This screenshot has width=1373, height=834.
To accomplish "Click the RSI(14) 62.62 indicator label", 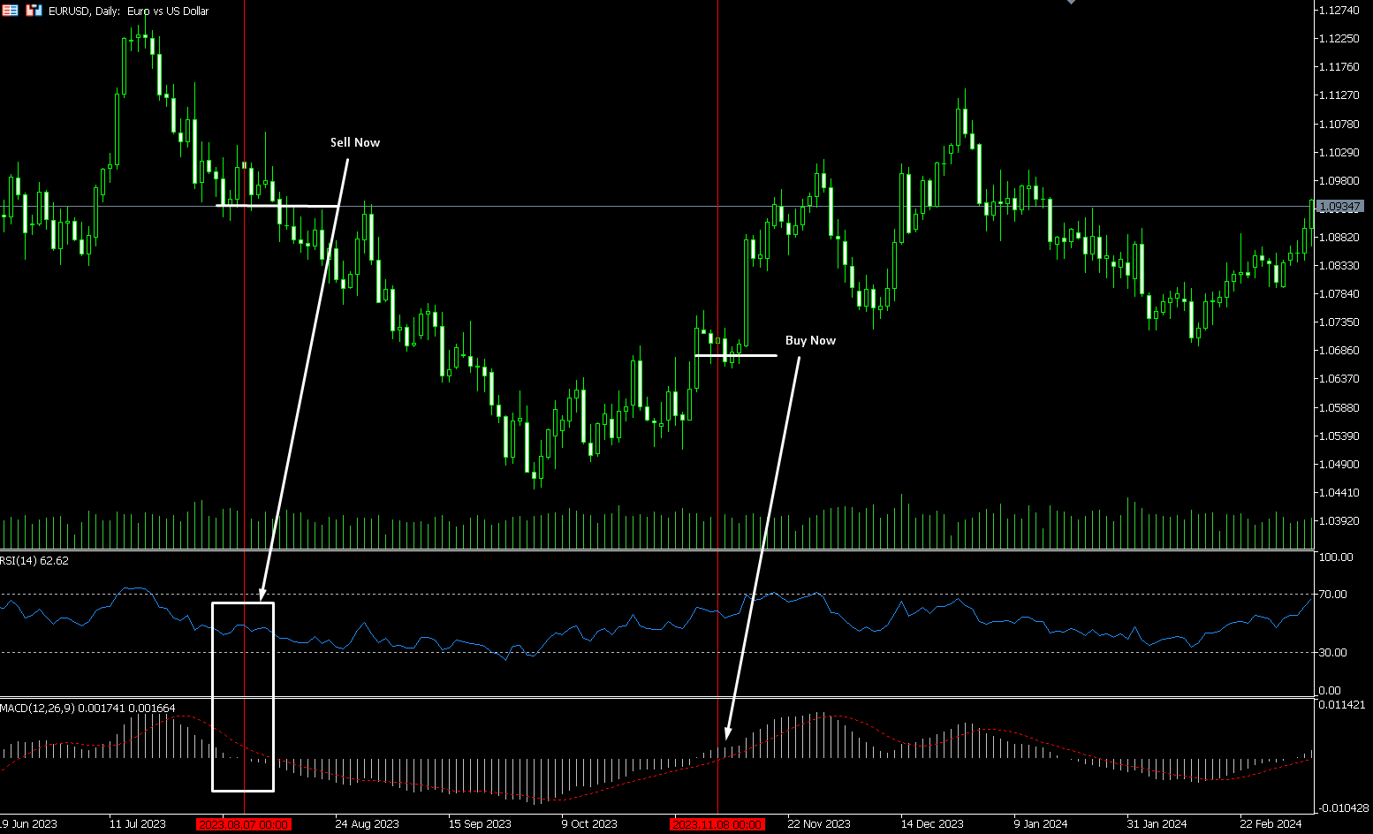I will point(34,561).
